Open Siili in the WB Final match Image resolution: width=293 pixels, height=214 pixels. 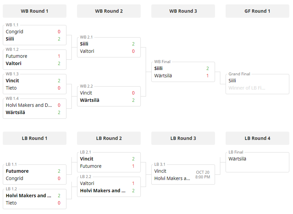pyautogui.click(x=158, y=68)
